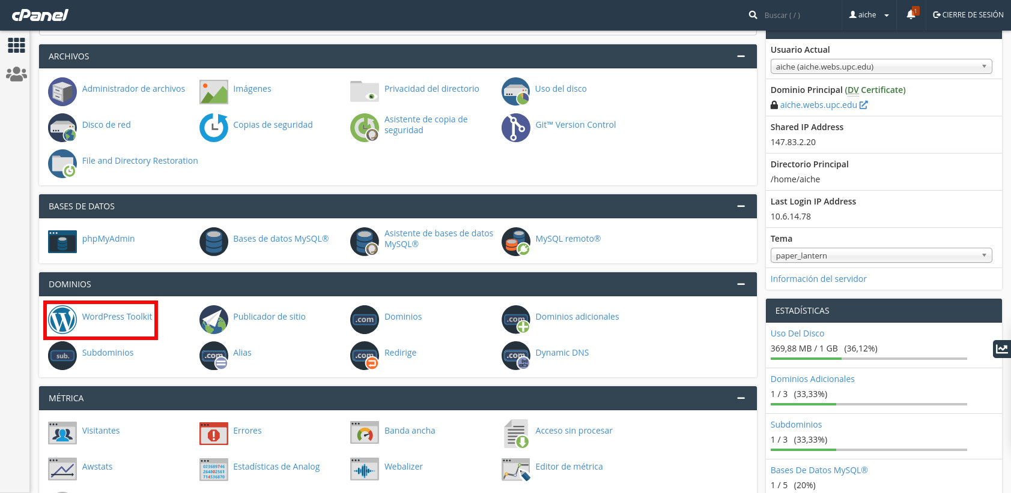This screenshot has height=493, width=1011.
Task: Open the Usuario Actual dropdown
Action: pyautogui.click(x=881, y=67)
